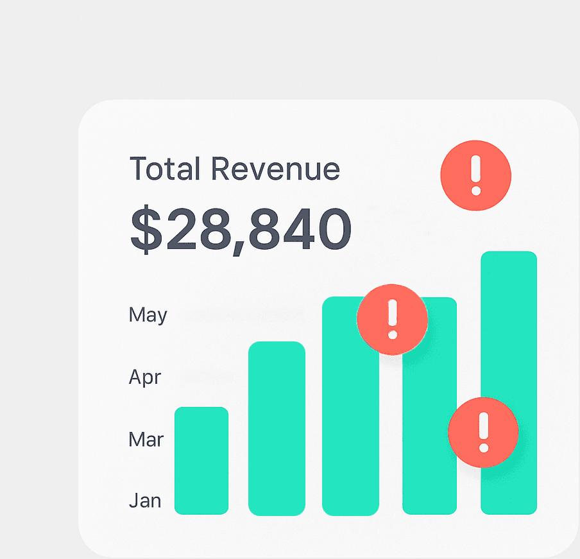Select the second revenue bar
580x559 pixels.
coord(277,429)
